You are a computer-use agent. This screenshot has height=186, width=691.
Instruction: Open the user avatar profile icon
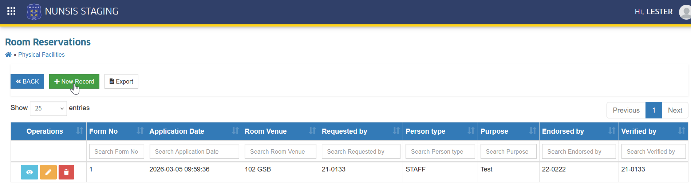685,12
